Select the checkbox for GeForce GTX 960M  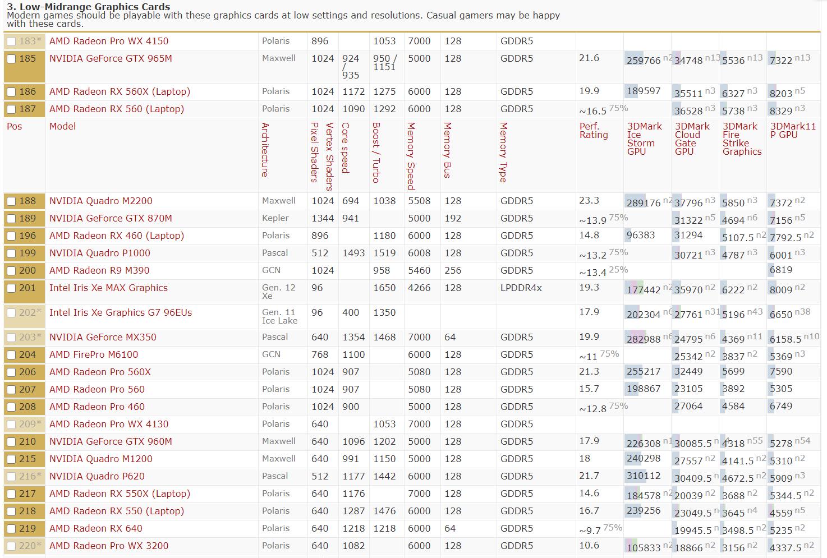11,442
